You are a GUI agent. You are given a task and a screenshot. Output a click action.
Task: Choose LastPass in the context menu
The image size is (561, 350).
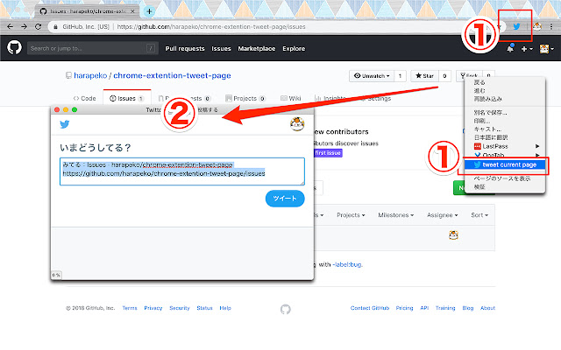pos(505,146)
